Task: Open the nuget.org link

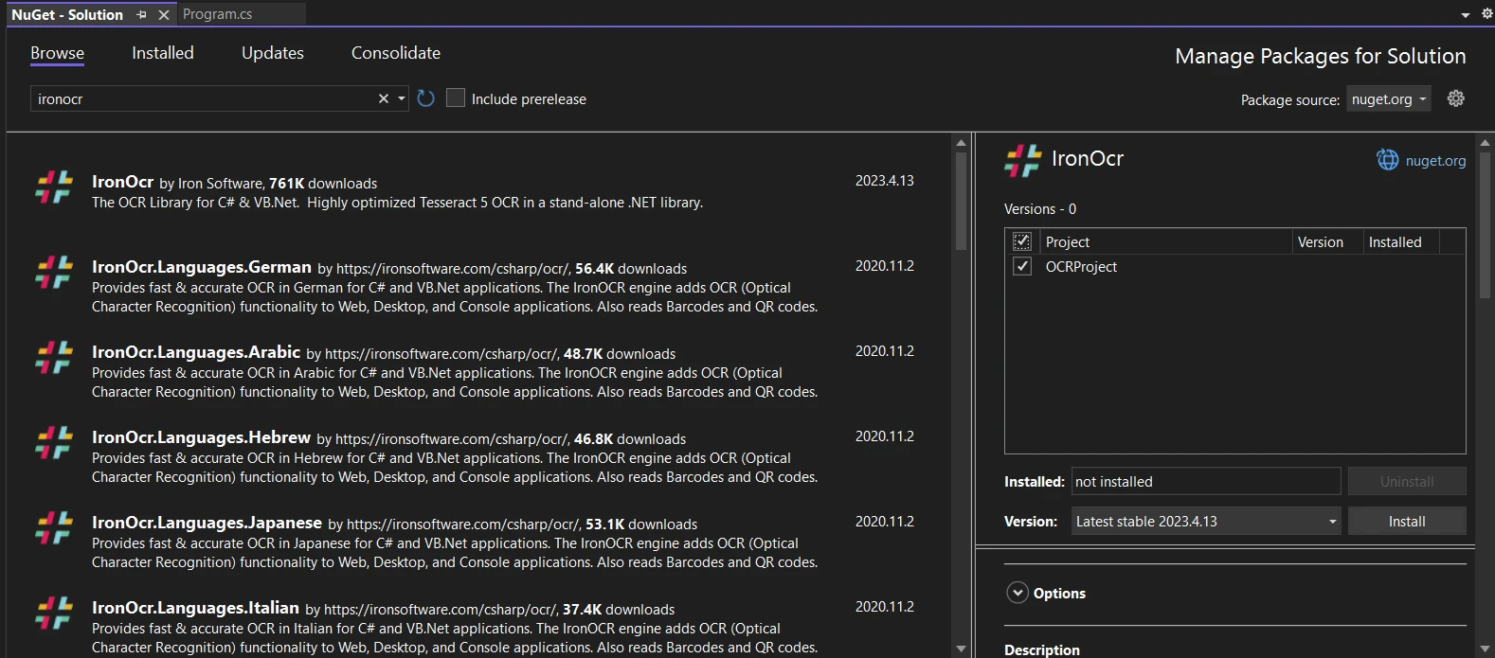Action: (x=1435, y=161)
